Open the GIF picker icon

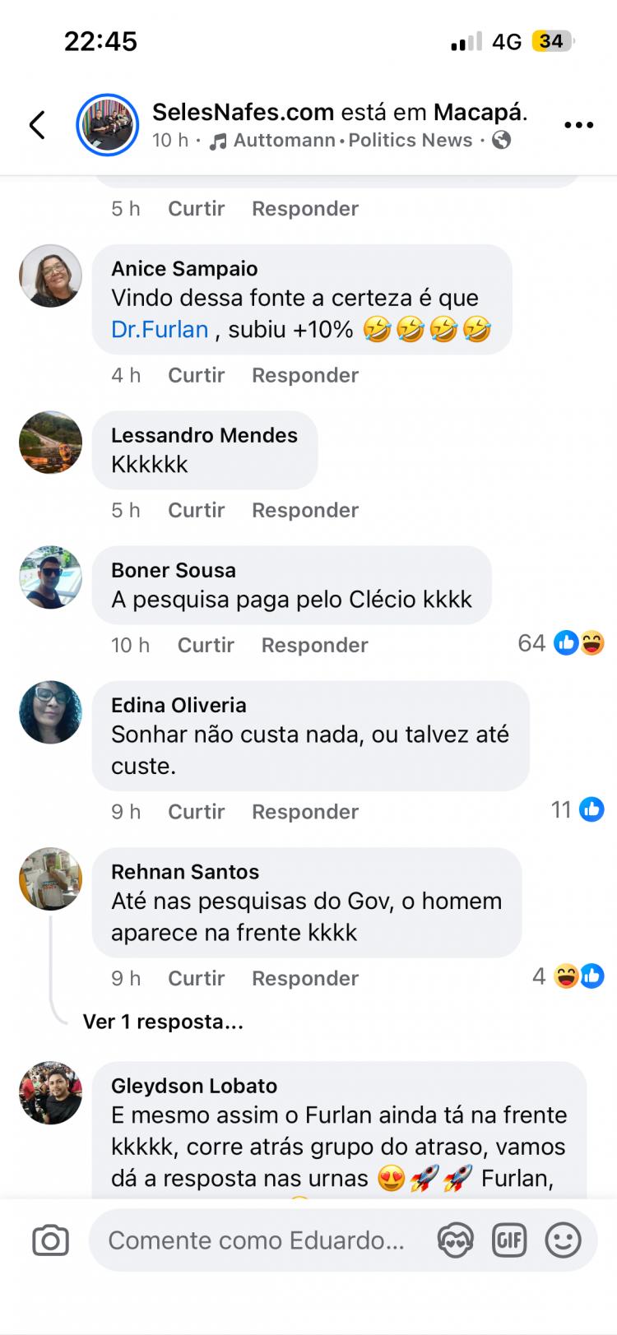508,1240
